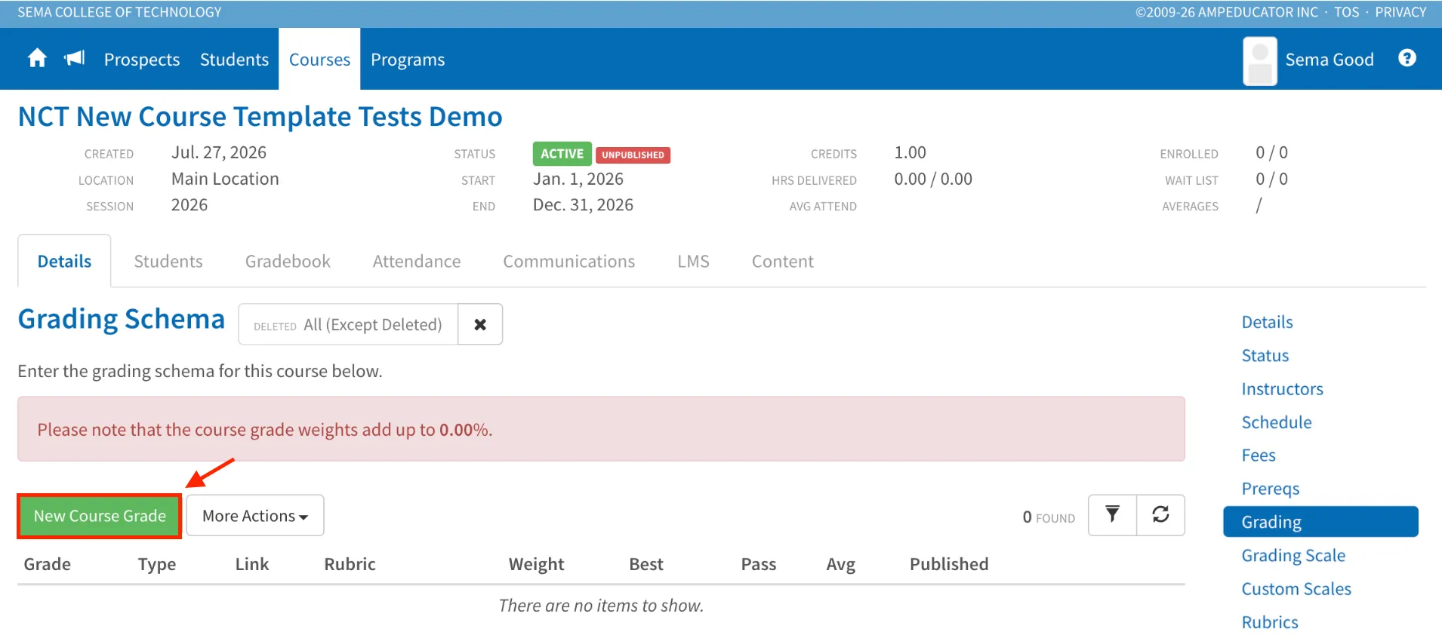
Task: Open the Prospects menu
Action: (x=142, y=60)
